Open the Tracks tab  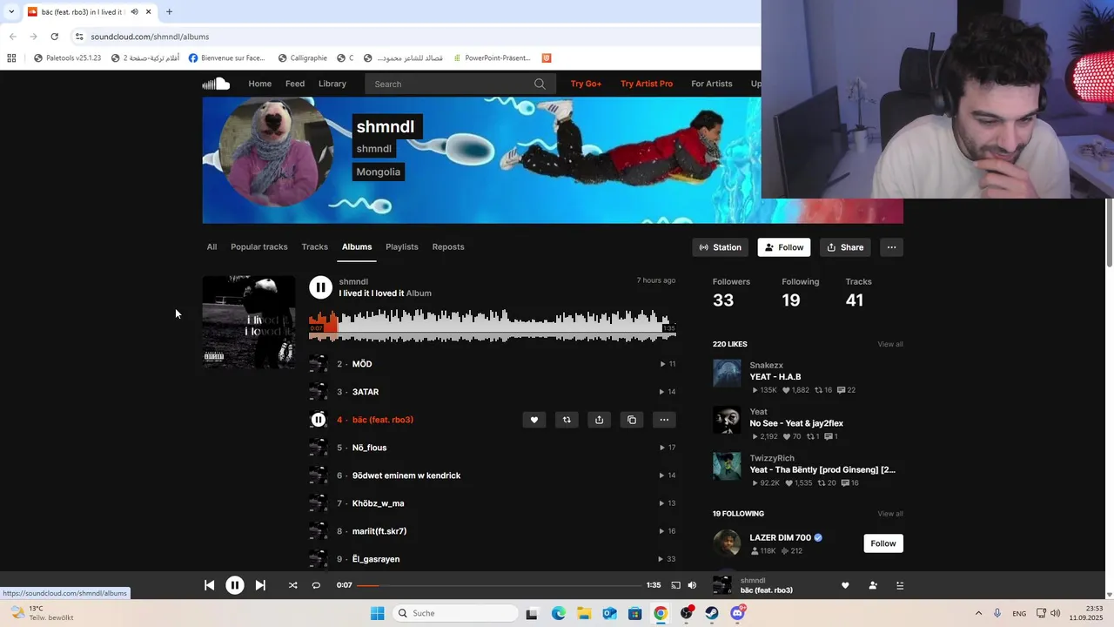[315, 246]
